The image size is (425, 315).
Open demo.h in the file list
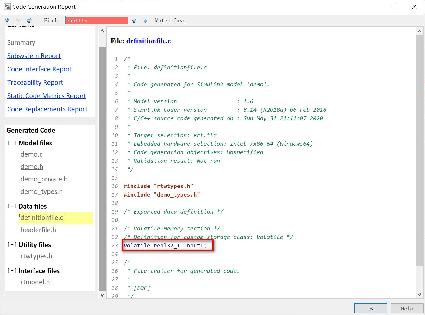coord(32,167)
